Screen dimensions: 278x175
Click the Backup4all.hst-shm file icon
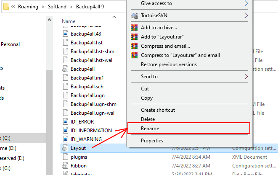pyautogui.click(x=66, y=51)
